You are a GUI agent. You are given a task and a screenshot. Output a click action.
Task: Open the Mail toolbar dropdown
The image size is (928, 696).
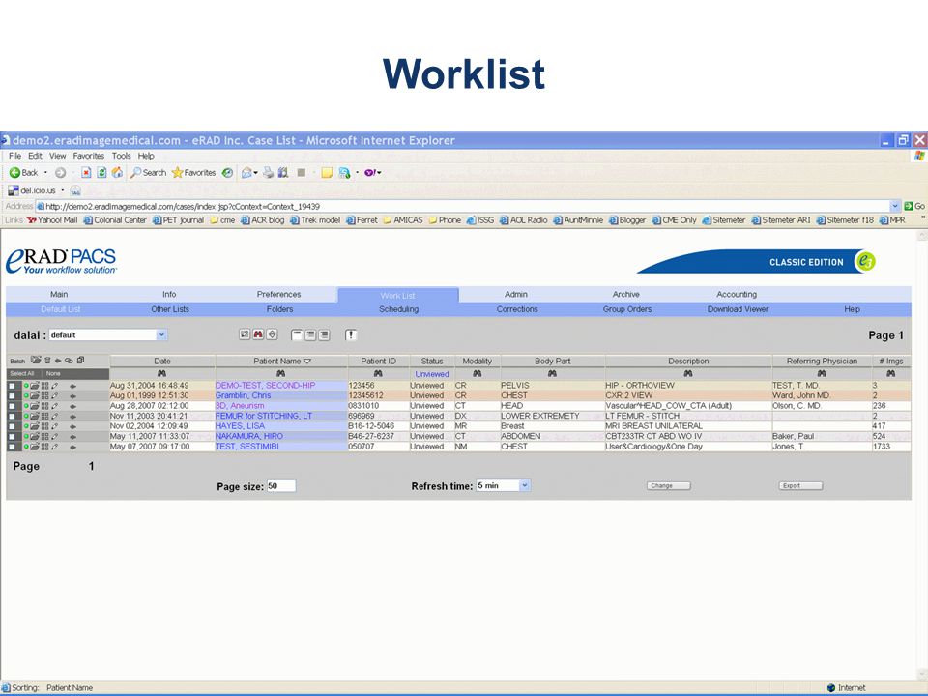[x=255, y=173]
